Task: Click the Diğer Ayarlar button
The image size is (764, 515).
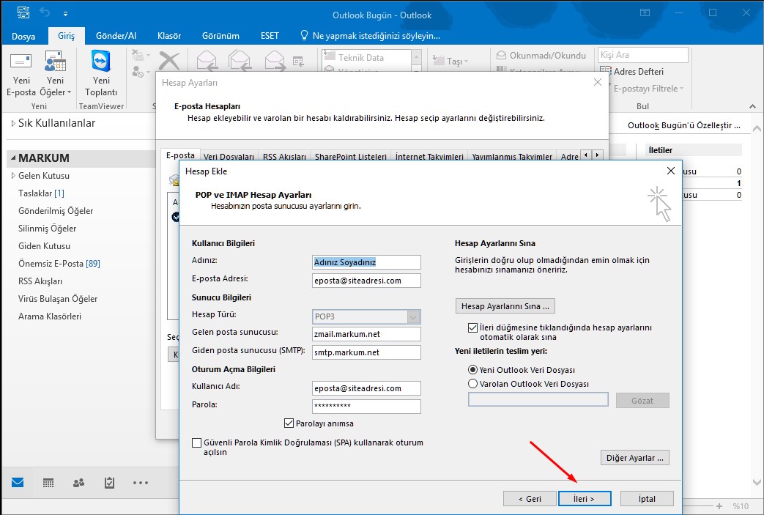Action: [635, 458]
